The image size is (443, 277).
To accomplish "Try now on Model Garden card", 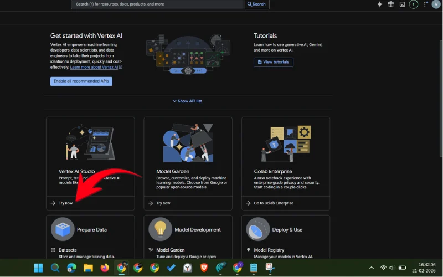I will 163,203.
